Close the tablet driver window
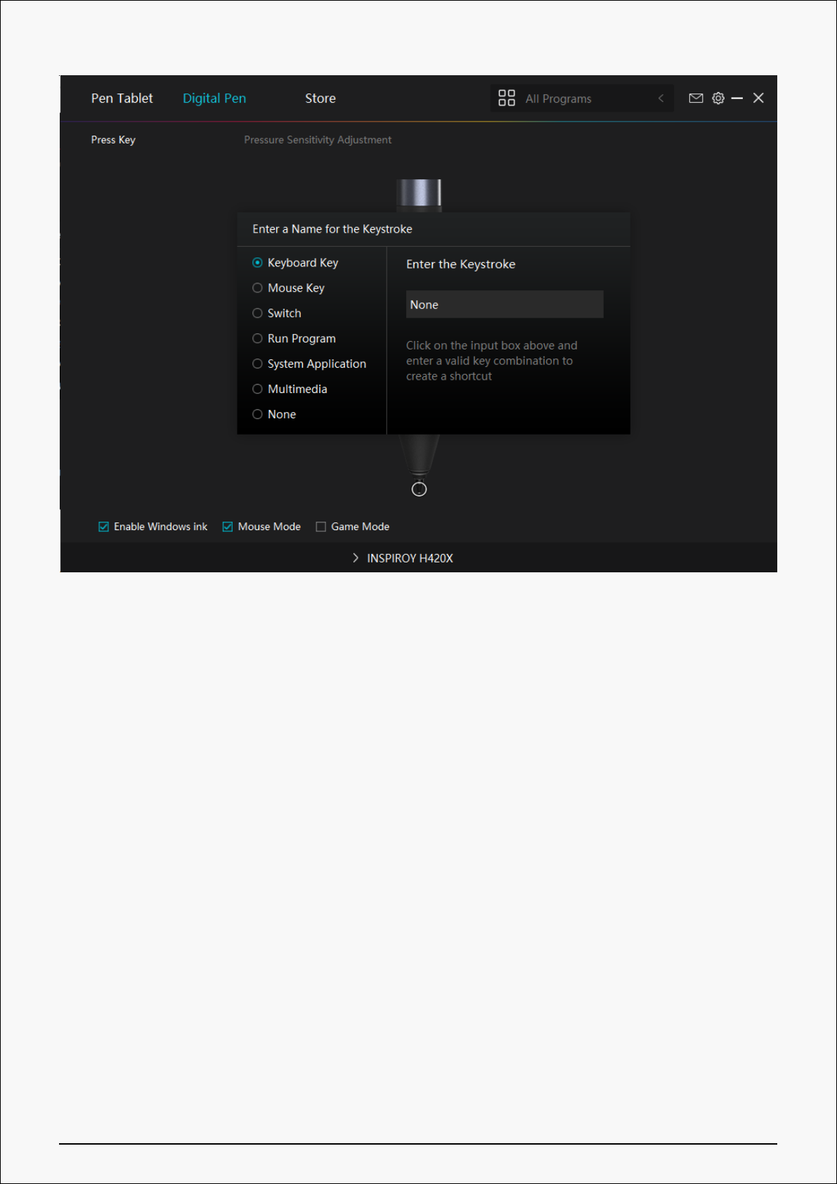Image resolution: width=837 pixels, height=1184 pixels. (x=758, y=98)
